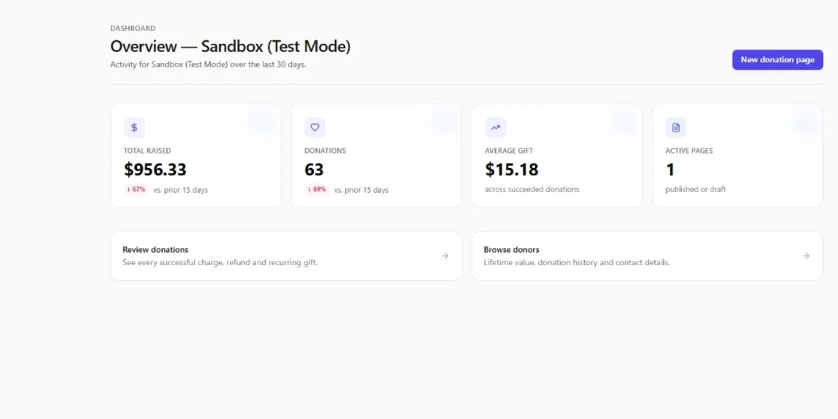Click the 'Activity for Sandbox (Test Mode)' subtitle
This screenshot has width=838, height=419.
pos(208,65)
